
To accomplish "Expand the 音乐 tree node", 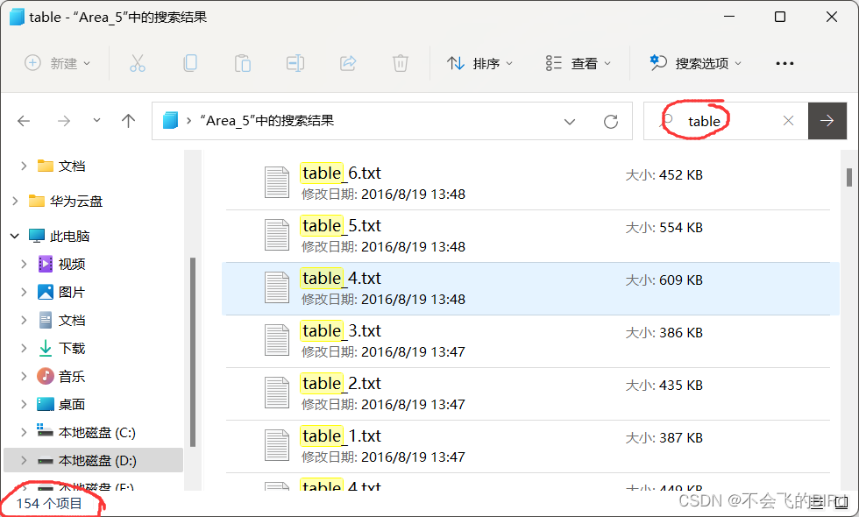I will click(24, 376).
